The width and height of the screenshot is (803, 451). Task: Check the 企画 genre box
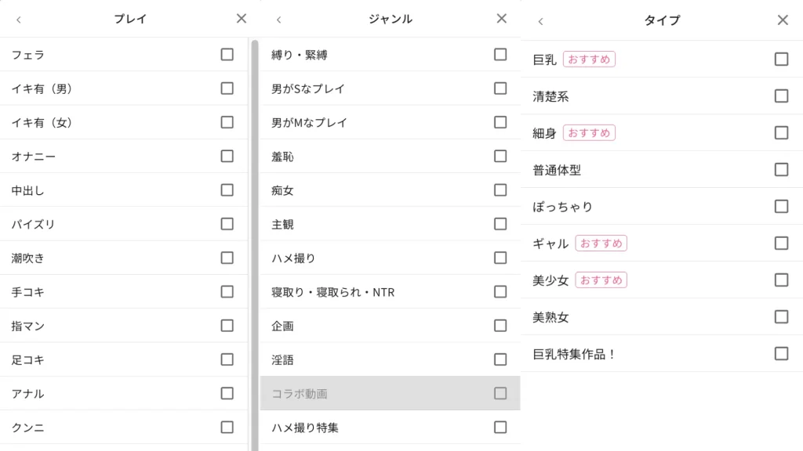click(500, 325)
